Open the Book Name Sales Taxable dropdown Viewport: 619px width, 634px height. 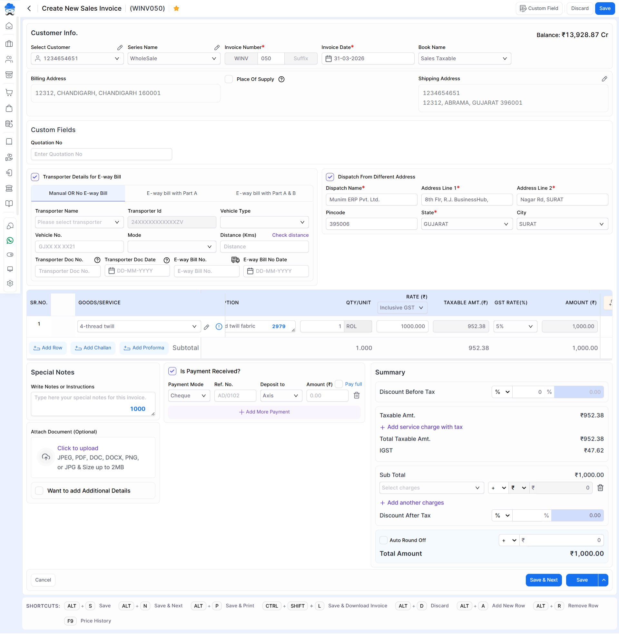coord(464,58)
